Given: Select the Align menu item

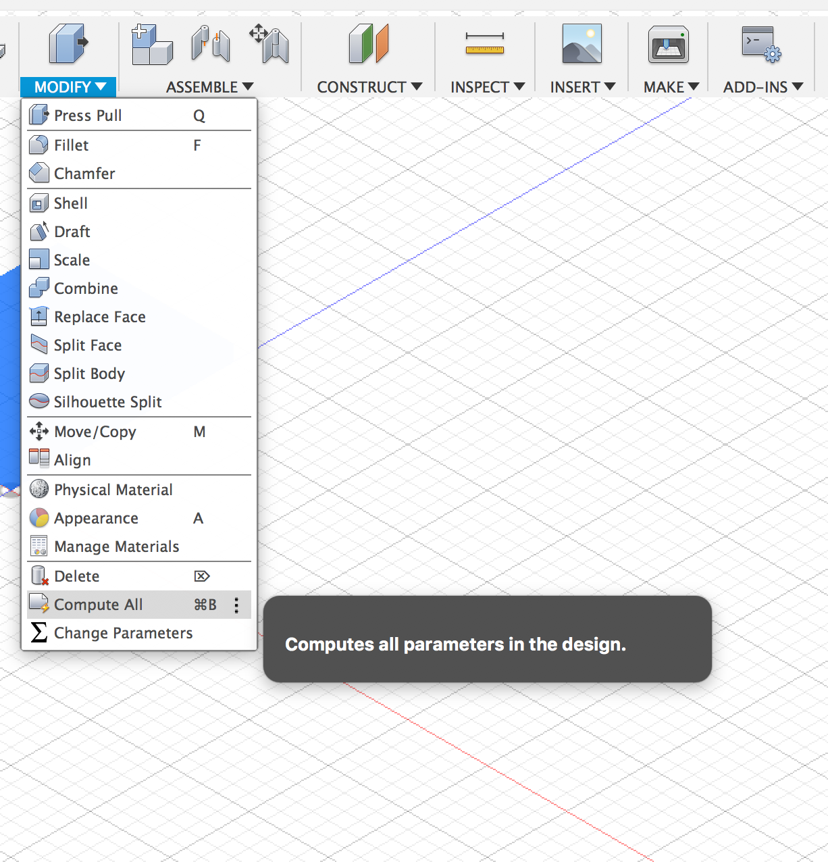Looking at the screenshot, I should tap(139, 460).
